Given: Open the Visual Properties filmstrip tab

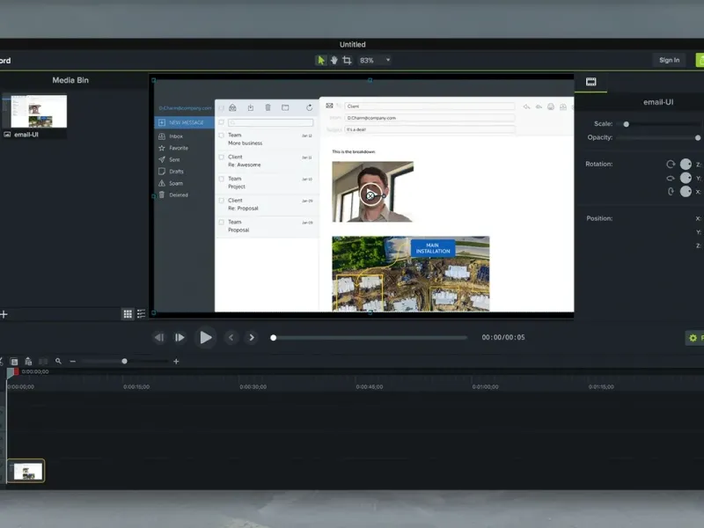Looking at the screenshot, I should [591, 82].
